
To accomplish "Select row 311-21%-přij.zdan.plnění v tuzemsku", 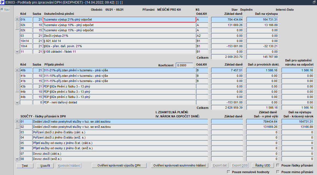I will click(x=119, y=70).
